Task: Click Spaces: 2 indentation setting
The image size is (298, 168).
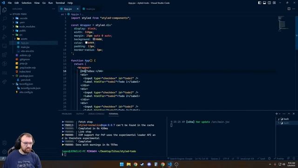Action: (x=215, y=159)
